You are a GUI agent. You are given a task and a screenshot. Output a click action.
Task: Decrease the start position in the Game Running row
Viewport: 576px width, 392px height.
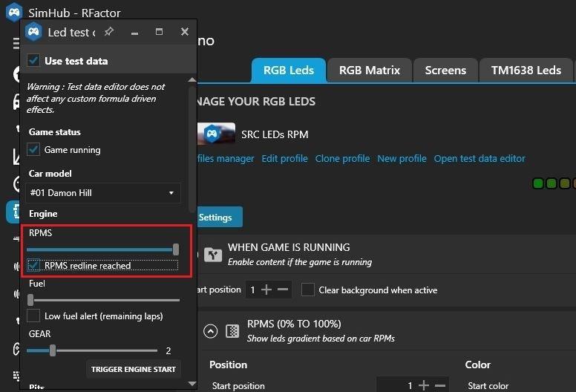[x=283, y=290]
